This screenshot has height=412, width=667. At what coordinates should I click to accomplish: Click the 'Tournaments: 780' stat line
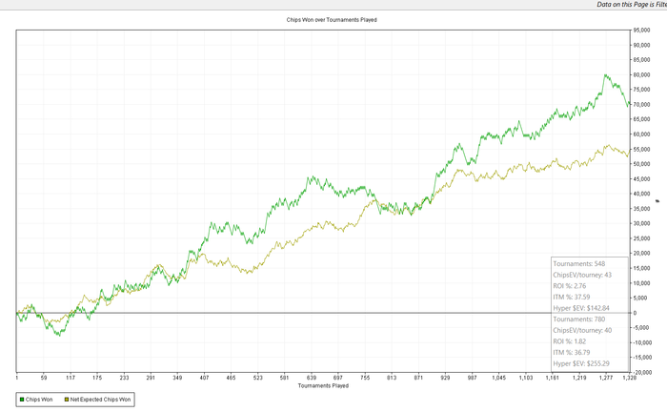pyautogui.click(x=579, y=319)
